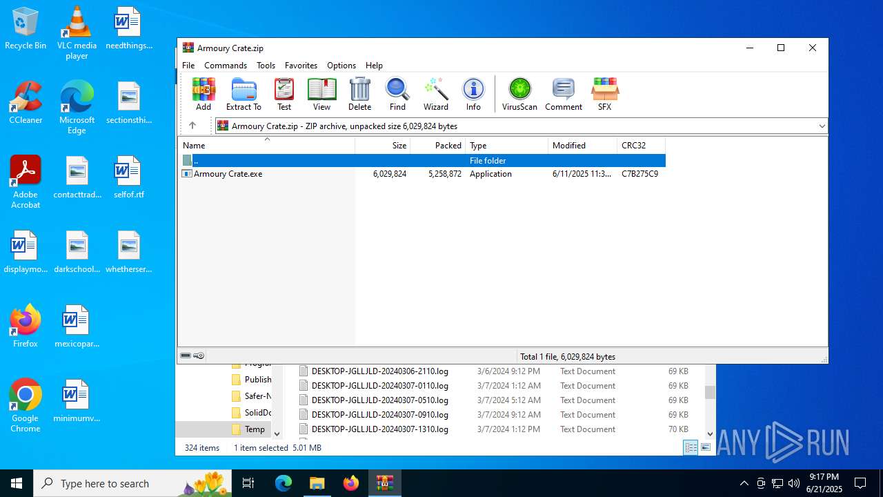The height and width of the screenshot is (497, 883).
Task: Sort by the Size column header
Action: pos(383,145)
